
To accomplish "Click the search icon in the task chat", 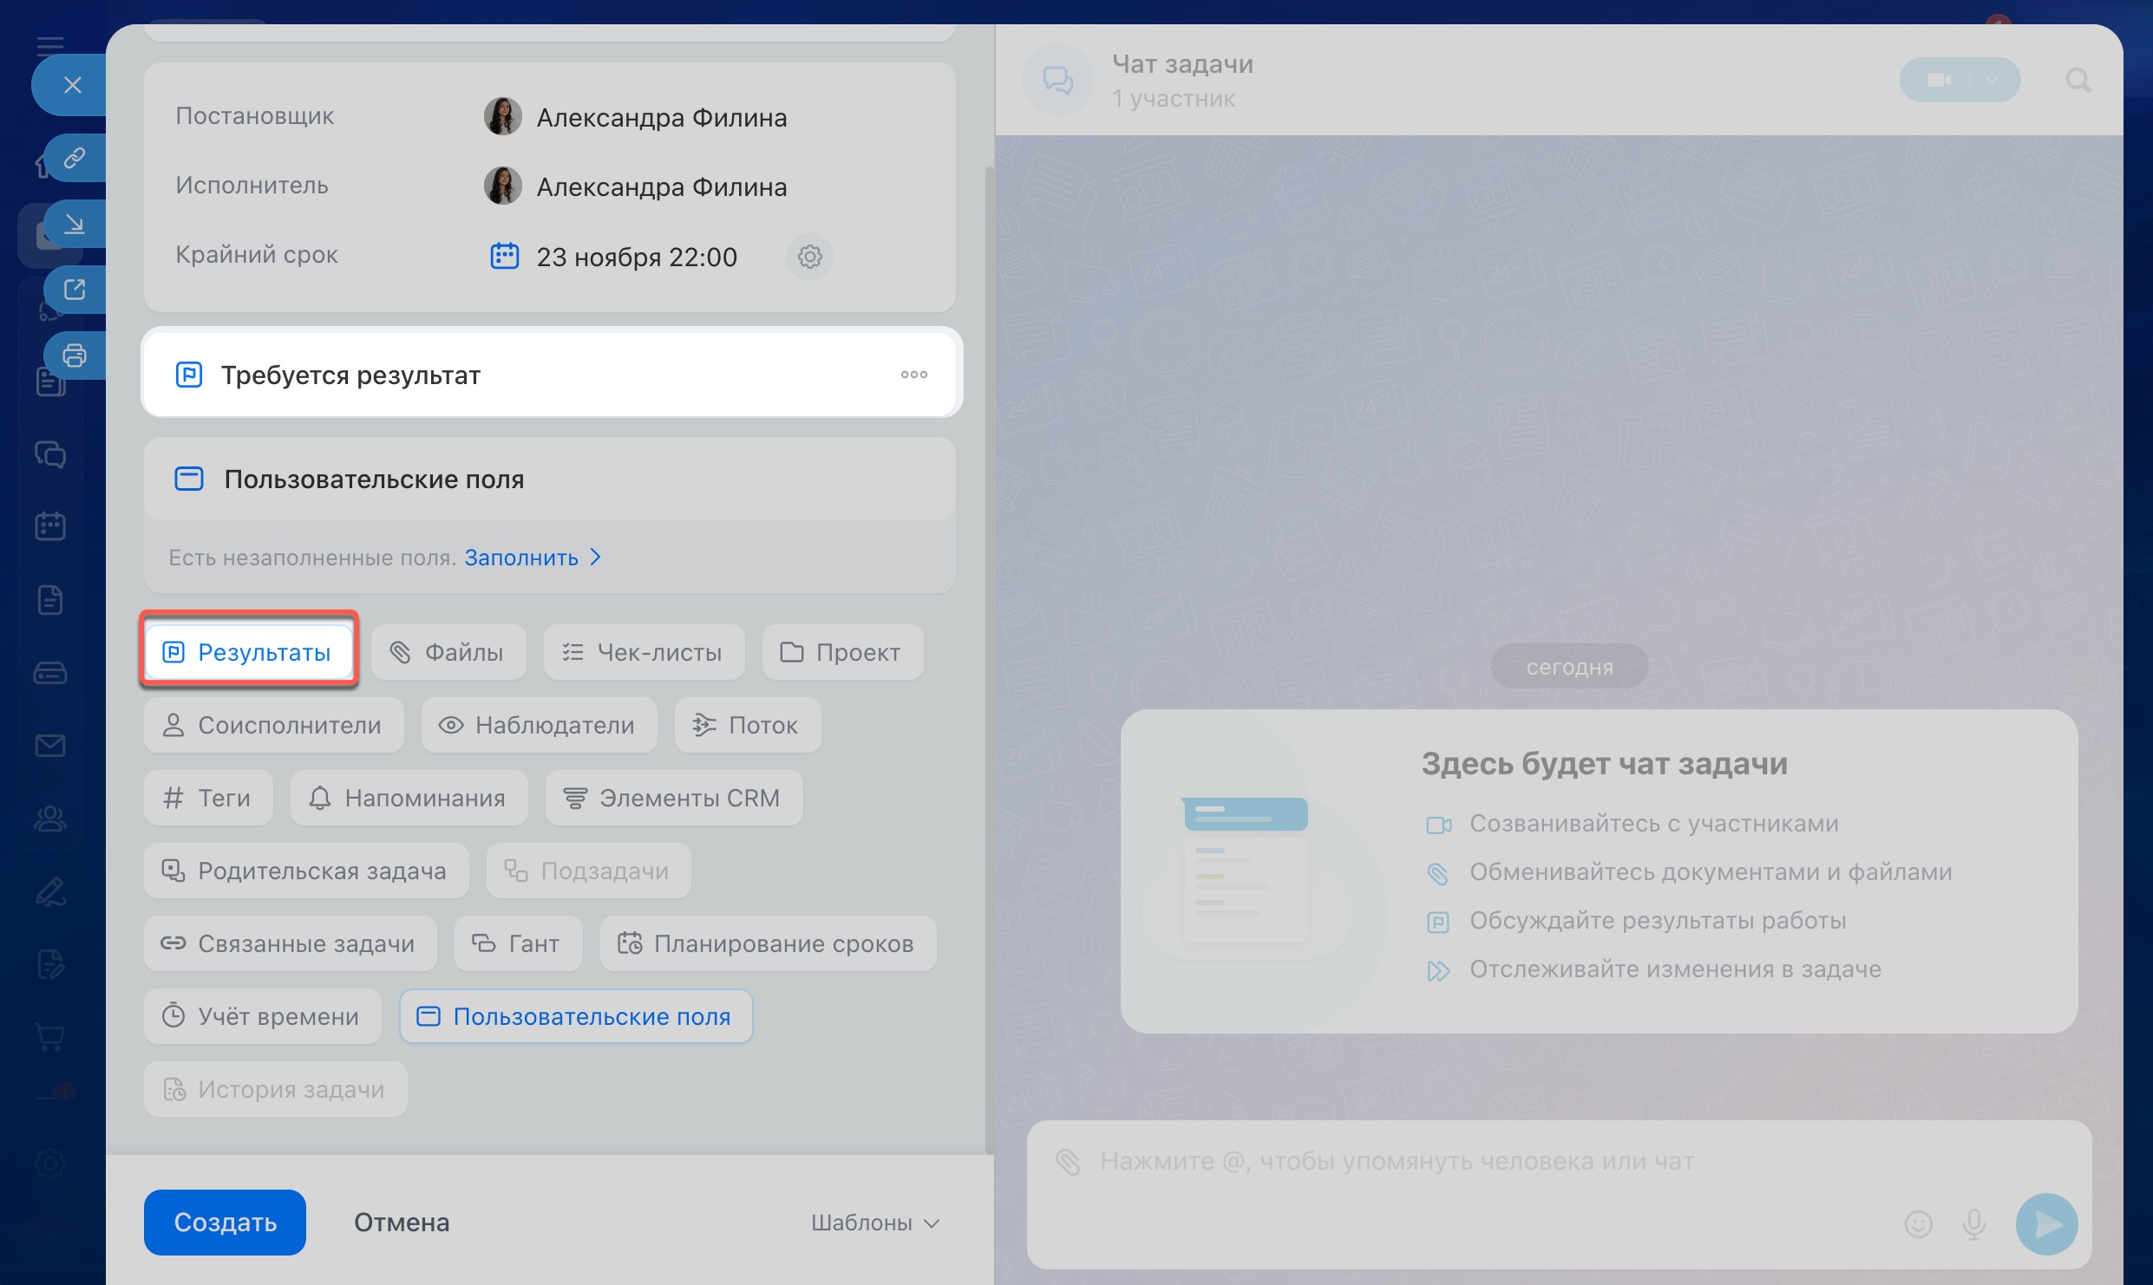I will [x=2078, y=81].
